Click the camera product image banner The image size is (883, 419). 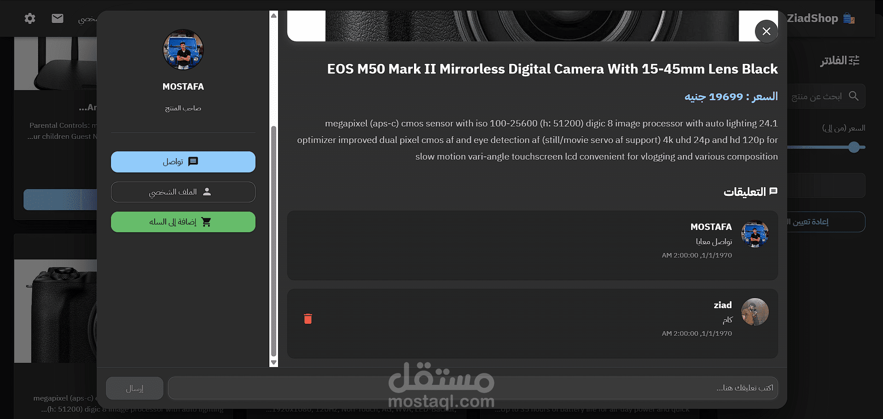tap(532, 26)
